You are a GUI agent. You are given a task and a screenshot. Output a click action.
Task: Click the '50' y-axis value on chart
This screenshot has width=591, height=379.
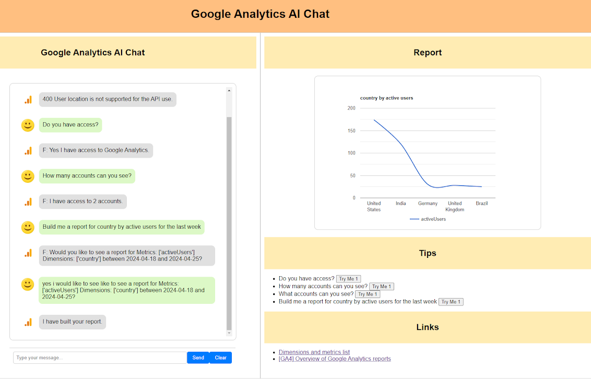[352, 175]
